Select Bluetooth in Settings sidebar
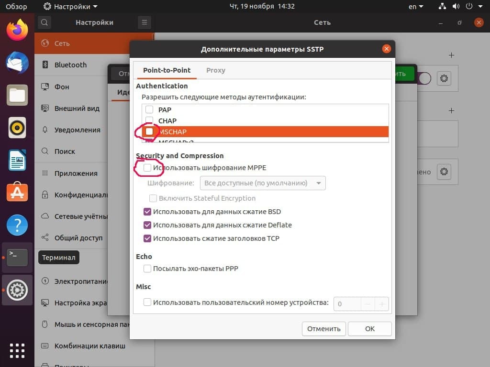 pos(71,65)
